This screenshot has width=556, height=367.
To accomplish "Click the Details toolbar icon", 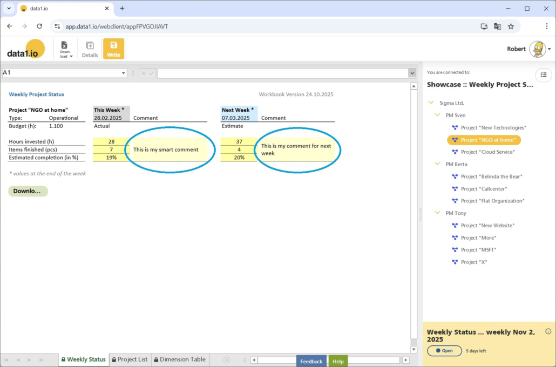I will coord(90,49).
